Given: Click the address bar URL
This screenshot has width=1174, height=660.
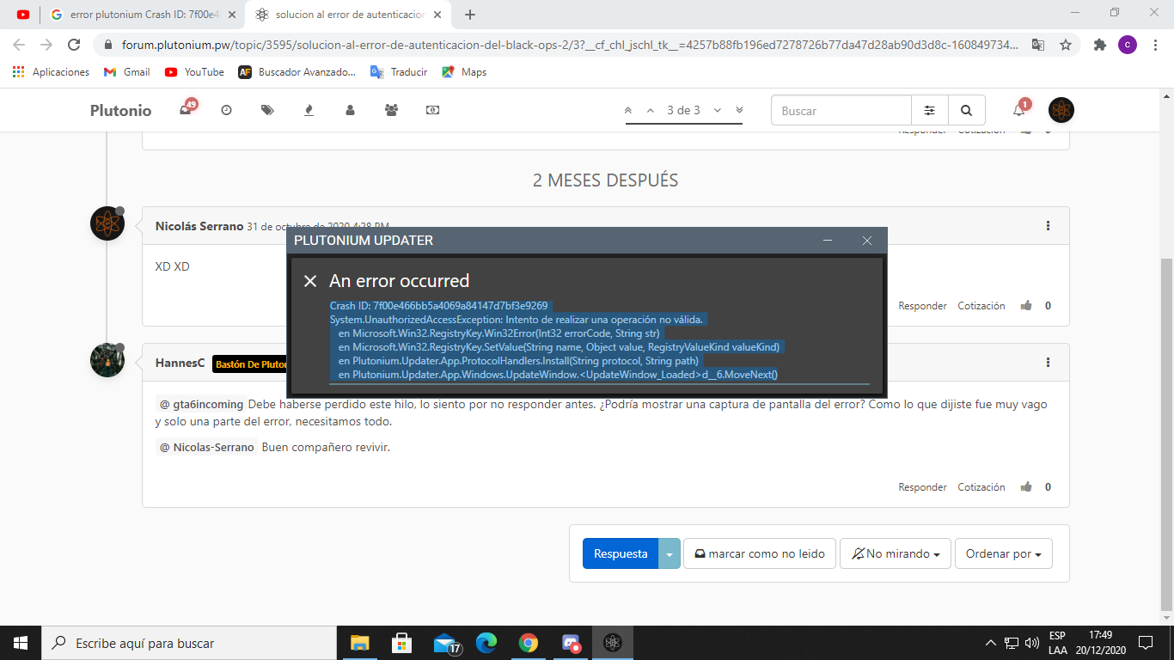Looking at the screenshot, I should 571,45.
